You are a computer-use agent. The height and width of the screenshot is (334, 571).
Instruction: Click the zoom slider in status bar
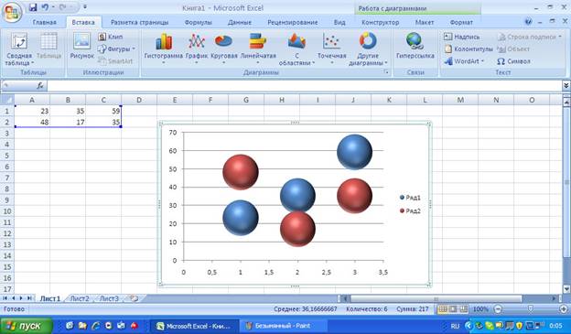(x=531, y=309)
